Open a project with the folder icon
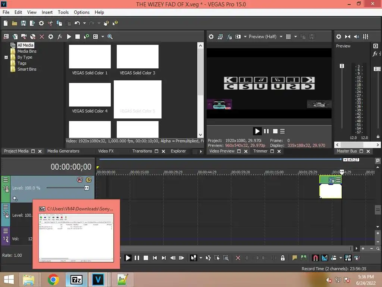382x287 pixels. click(15, 23)
